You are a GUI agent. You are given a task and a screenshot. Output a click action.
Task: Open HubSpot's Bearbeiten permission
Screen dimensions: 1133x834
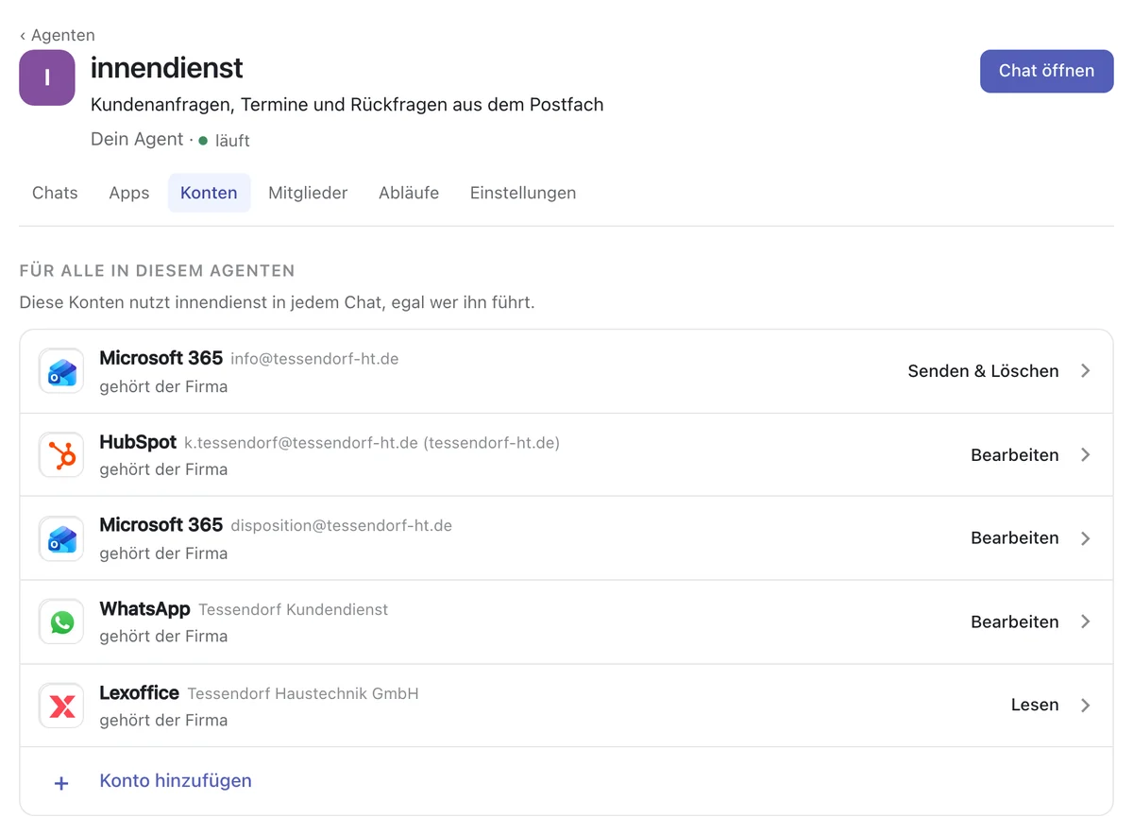tap(1015, 455)
